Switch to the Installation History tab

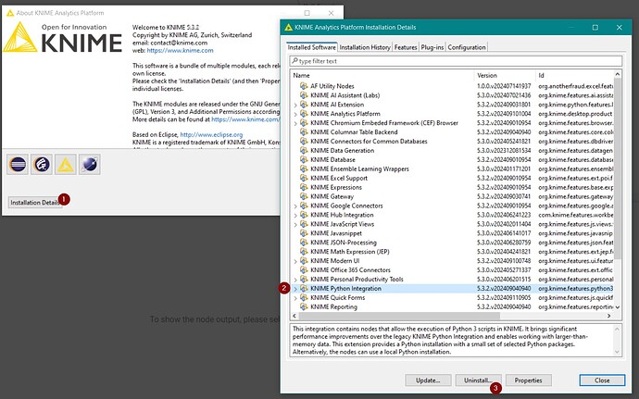[x=365, y=47]
